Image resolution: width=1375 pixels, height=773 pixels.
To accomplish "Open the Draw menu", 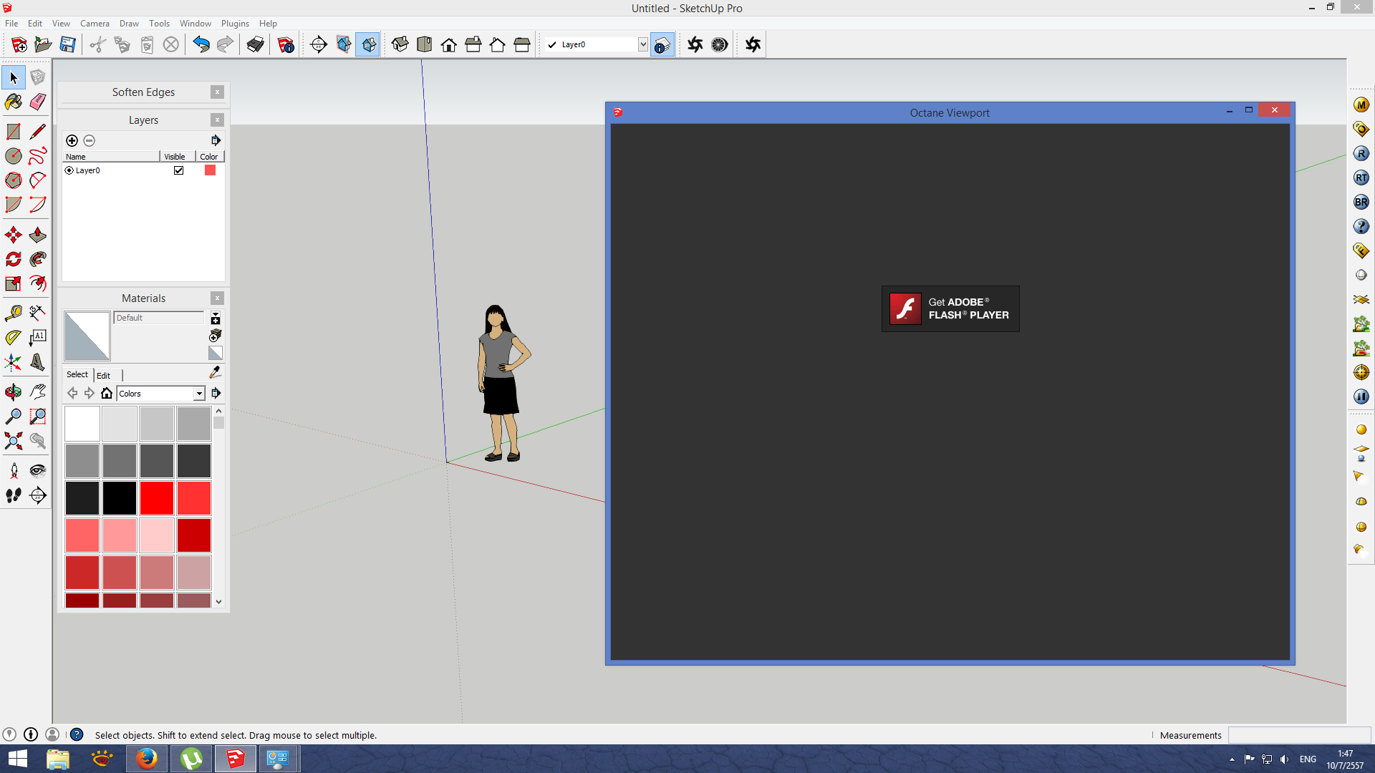I will coord(129,24).
